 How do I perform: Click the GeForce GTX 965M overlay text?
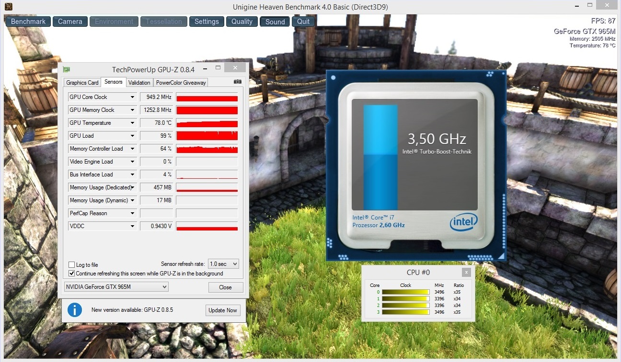click(585, 32)
